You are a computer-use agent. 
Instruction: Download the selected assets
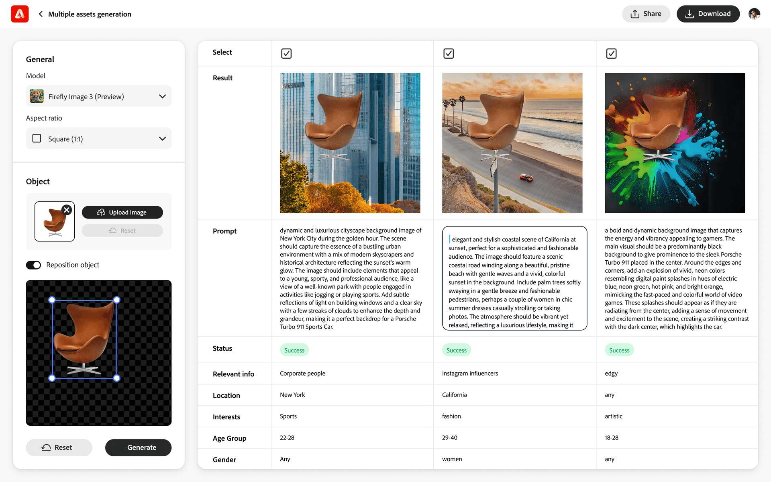pyautogui.click(x=708, y=14)
